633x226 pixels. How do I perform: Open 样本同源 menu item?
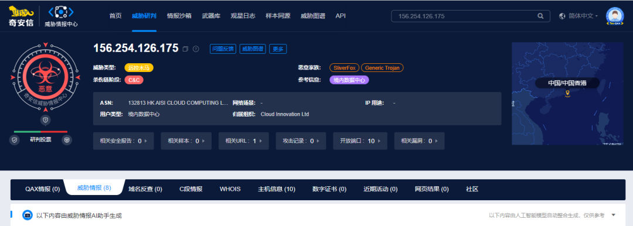(278, 16)
